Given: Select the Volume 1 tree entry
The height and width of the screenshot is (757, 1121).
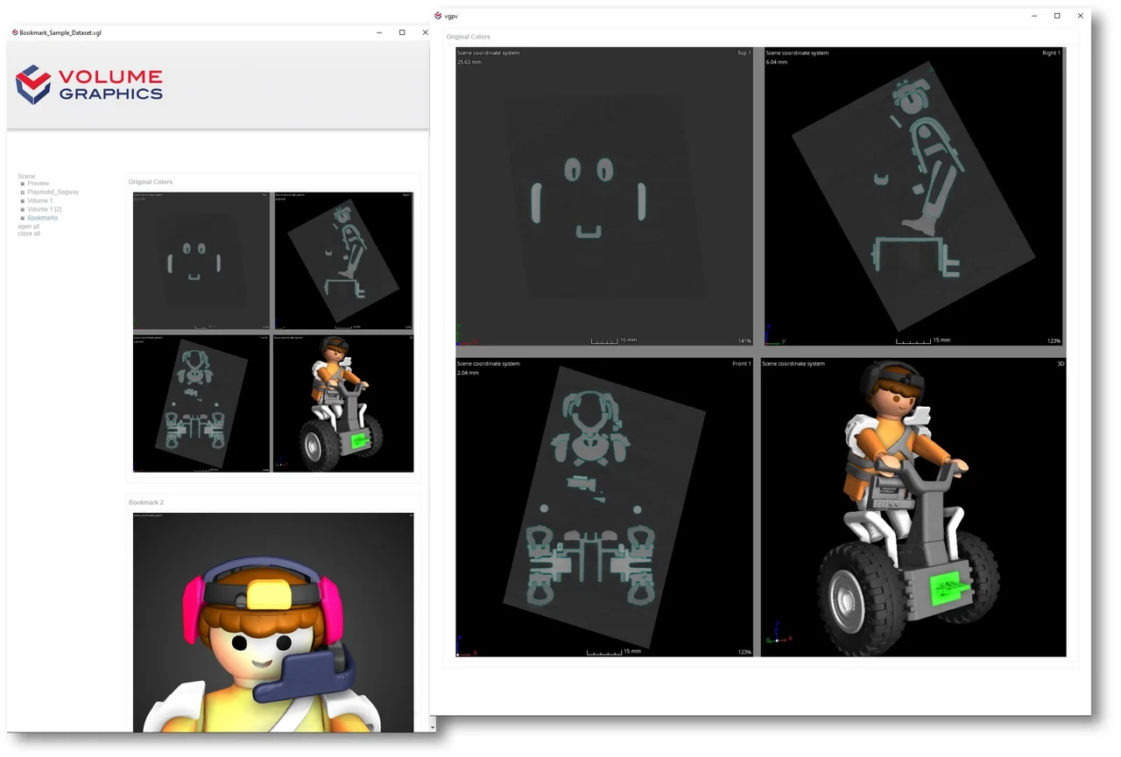Looking at the screenshot, I should (x=40, y=200).
